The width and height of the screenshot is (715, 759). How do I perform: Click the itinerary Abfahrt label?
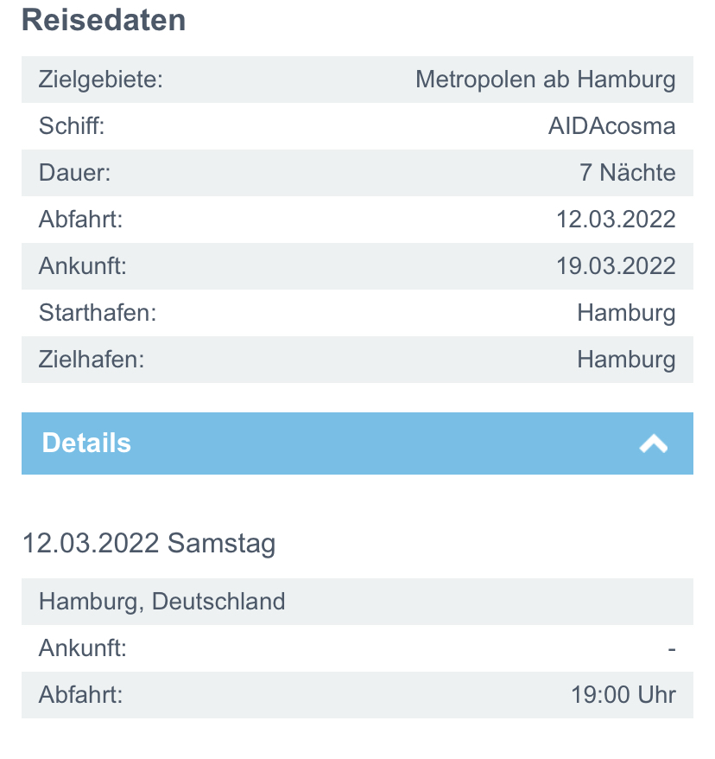81,694
